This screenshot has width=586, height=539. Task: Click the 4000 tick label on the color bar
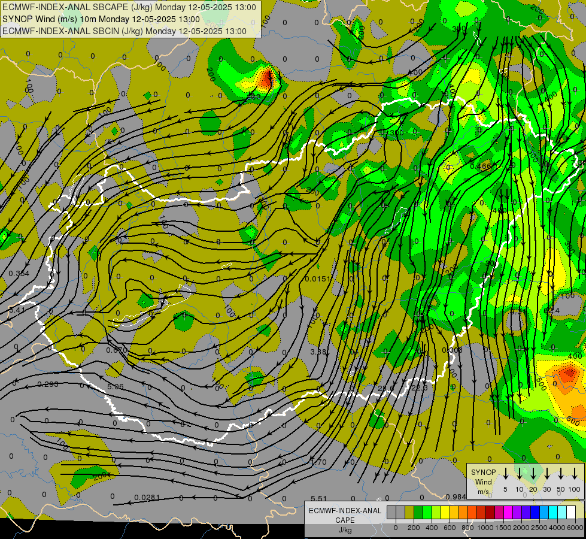(x=557, y=528)
